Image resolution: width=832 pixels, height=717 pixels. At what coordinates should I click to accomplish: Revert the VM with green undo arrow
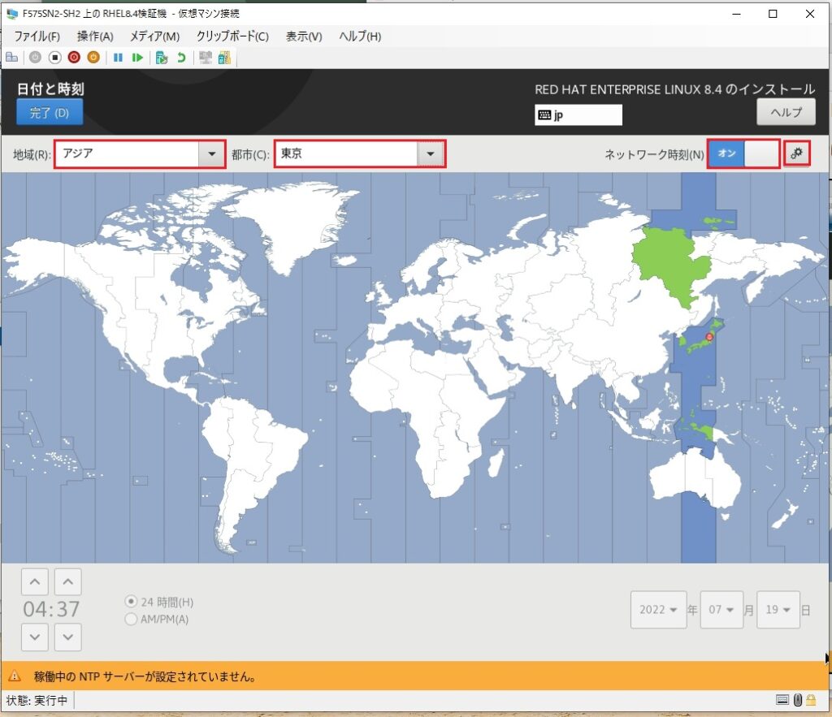(181, 58)
